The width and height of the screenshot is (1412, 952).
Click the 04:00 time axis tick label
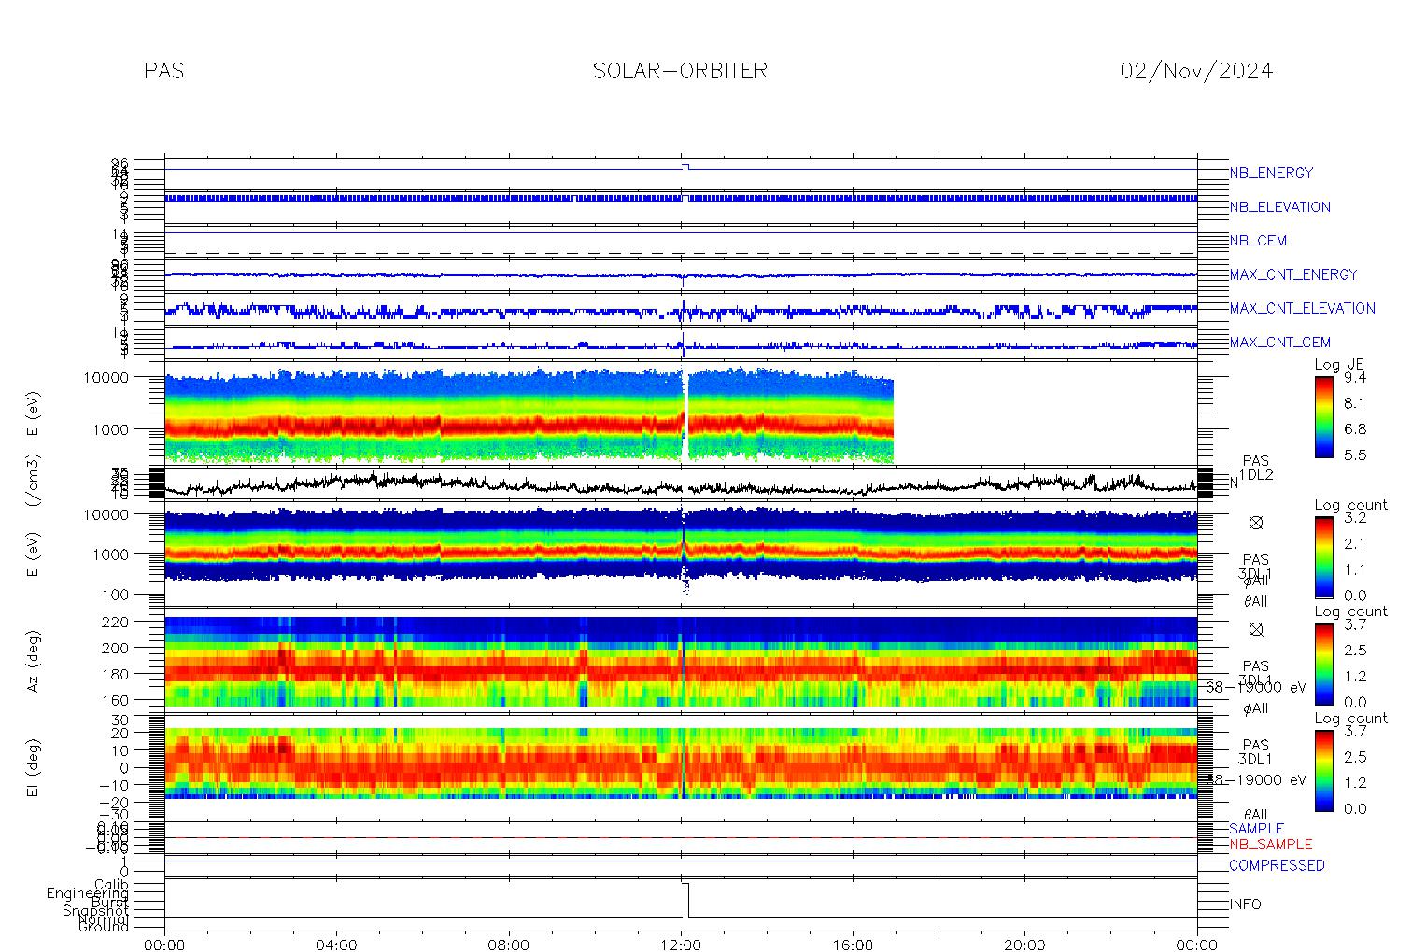click(337, 945)
